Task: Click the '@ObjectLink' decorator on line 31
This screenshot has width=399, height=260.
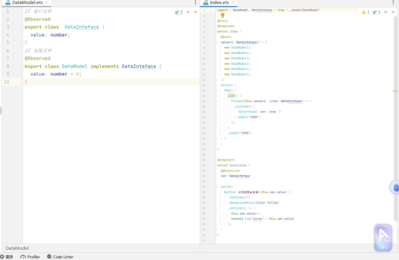Action: 230,170
